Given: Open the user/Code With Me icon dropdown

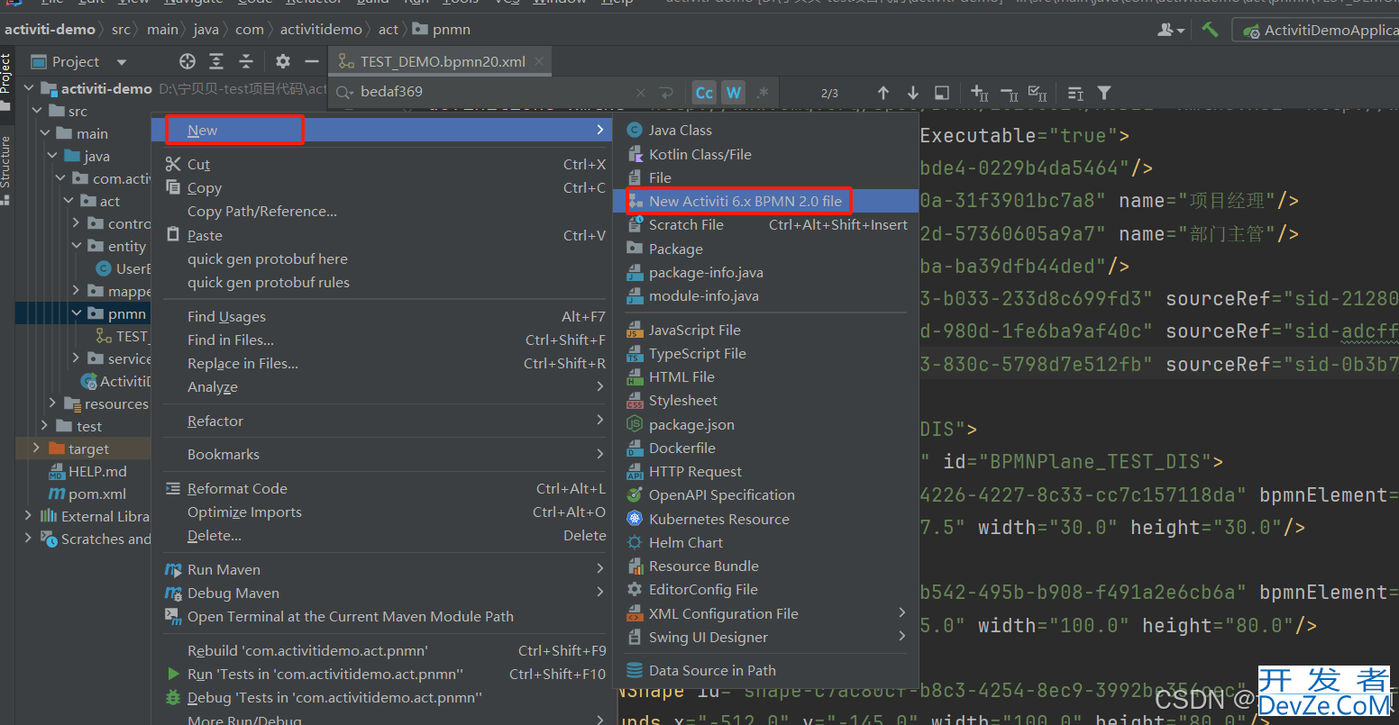Looking at the screenshot, I should pos(1171,30).
